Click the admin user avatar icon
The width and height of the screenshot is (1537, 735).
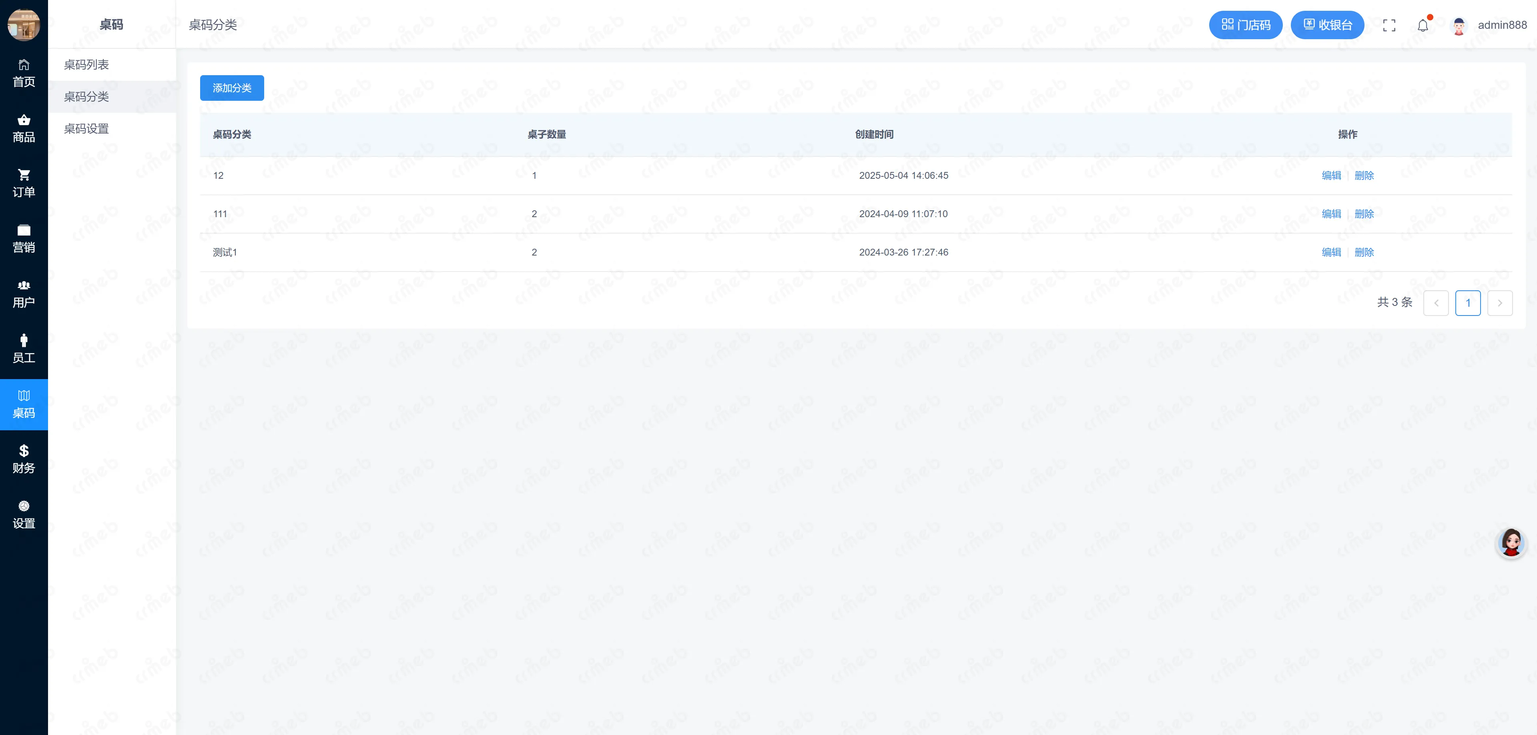(x=1459, y=26)
